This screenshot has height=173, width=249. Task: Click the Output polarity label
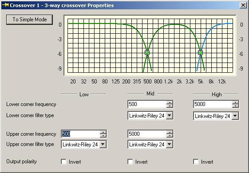click(21, 161)
